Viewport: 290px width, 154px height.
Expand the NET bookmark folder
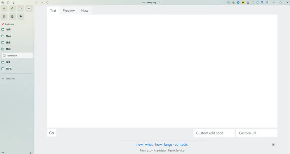[17, 62]
